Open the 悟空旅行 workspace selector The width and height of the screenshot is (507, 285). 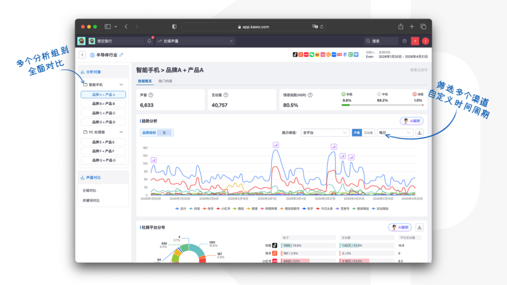tap(116, 41)
